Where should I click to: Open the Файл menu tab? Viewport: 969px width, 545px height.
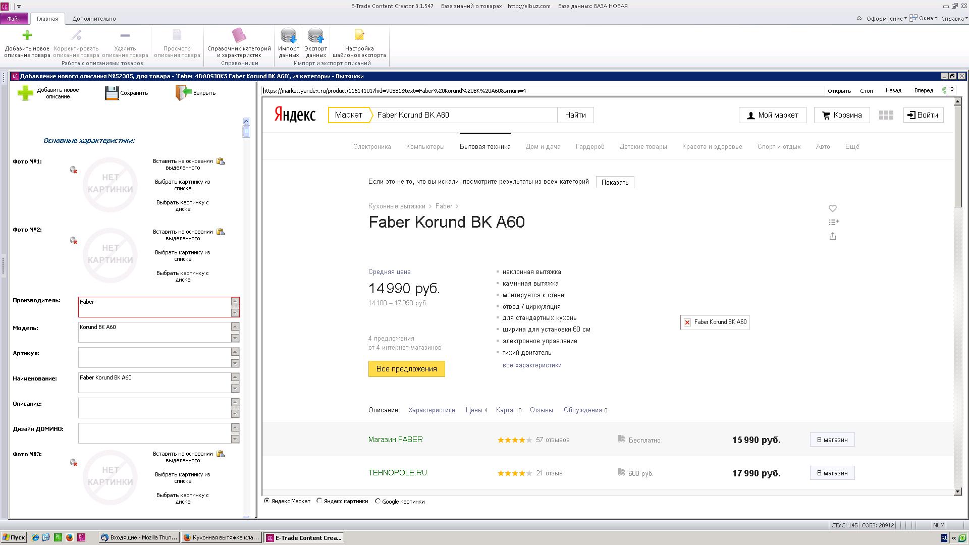[x=14, y=19]
